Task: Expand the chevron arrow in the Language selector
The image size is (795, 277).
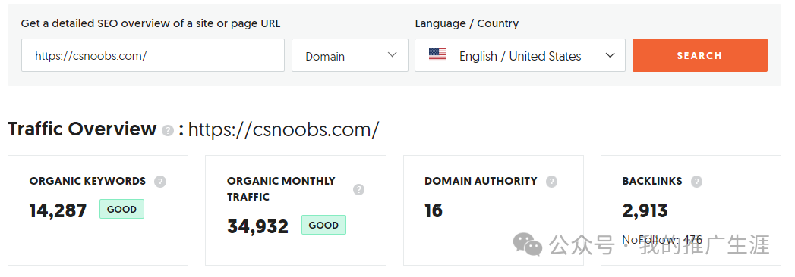Action: pyautogui.click(x=610, y=55)
